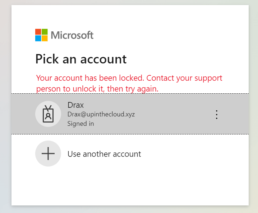Image resolution: width=258 pixels, height=213 pixels.
Task: Open the three-dot options menu for Drax
Action: tap(216, 115)
